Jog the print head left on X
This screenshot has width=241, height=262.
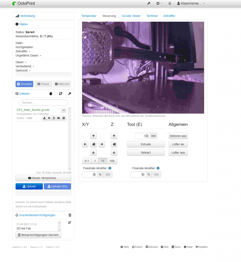click(x=85, y=144)
